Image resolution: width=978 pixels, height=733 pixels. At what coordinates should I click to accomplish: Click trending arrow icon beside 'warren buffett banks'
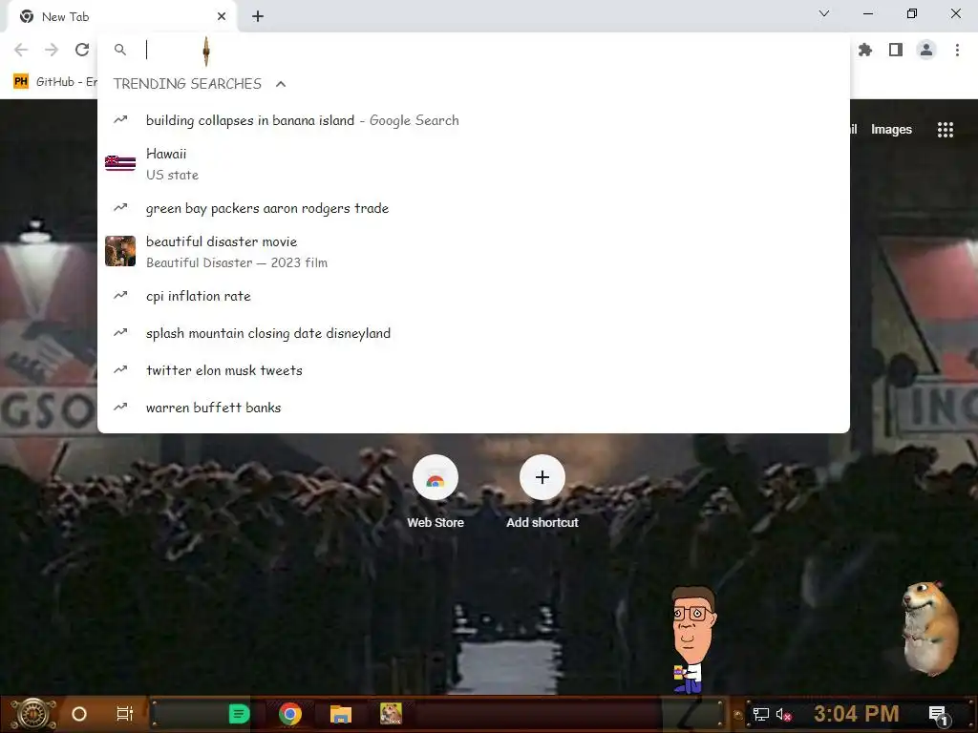[x=120, y=407]
